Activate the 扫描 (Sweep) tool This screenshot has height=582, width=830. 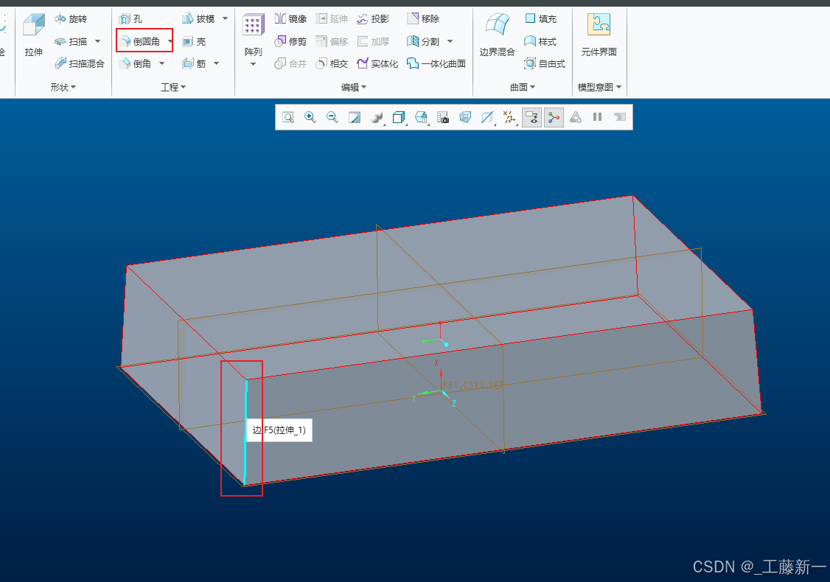click(71, 41)
